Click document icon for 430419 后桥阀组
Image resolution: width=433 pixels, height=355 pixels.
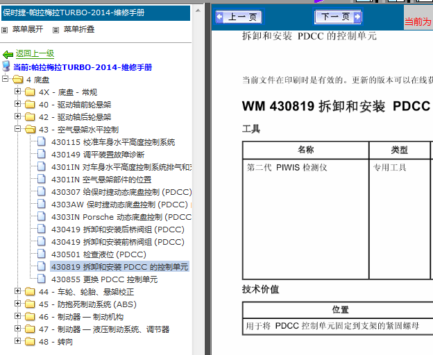point(42,229)
